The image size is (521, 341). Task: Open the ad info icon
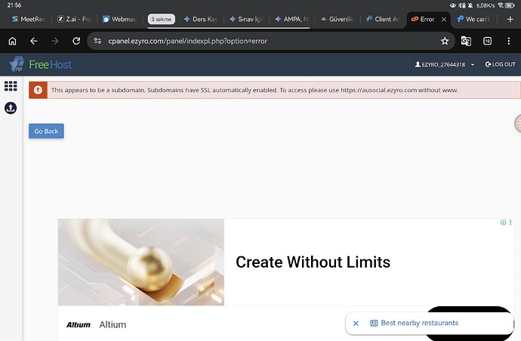coord(504,222)
